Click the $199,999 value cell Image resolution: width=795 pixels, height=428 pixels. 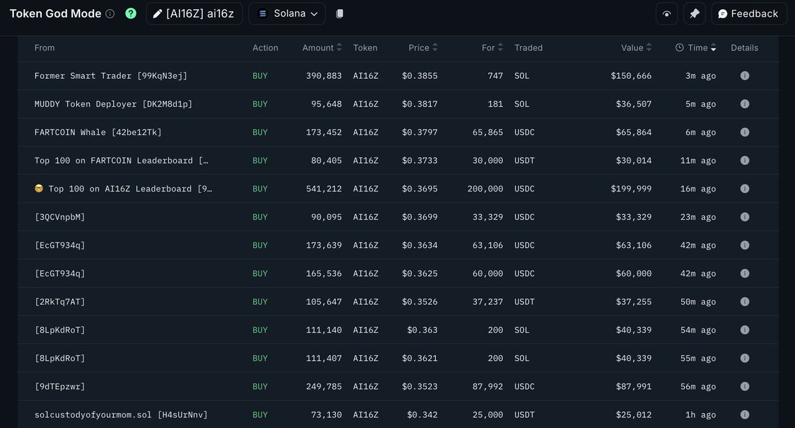tap(631, 189)
